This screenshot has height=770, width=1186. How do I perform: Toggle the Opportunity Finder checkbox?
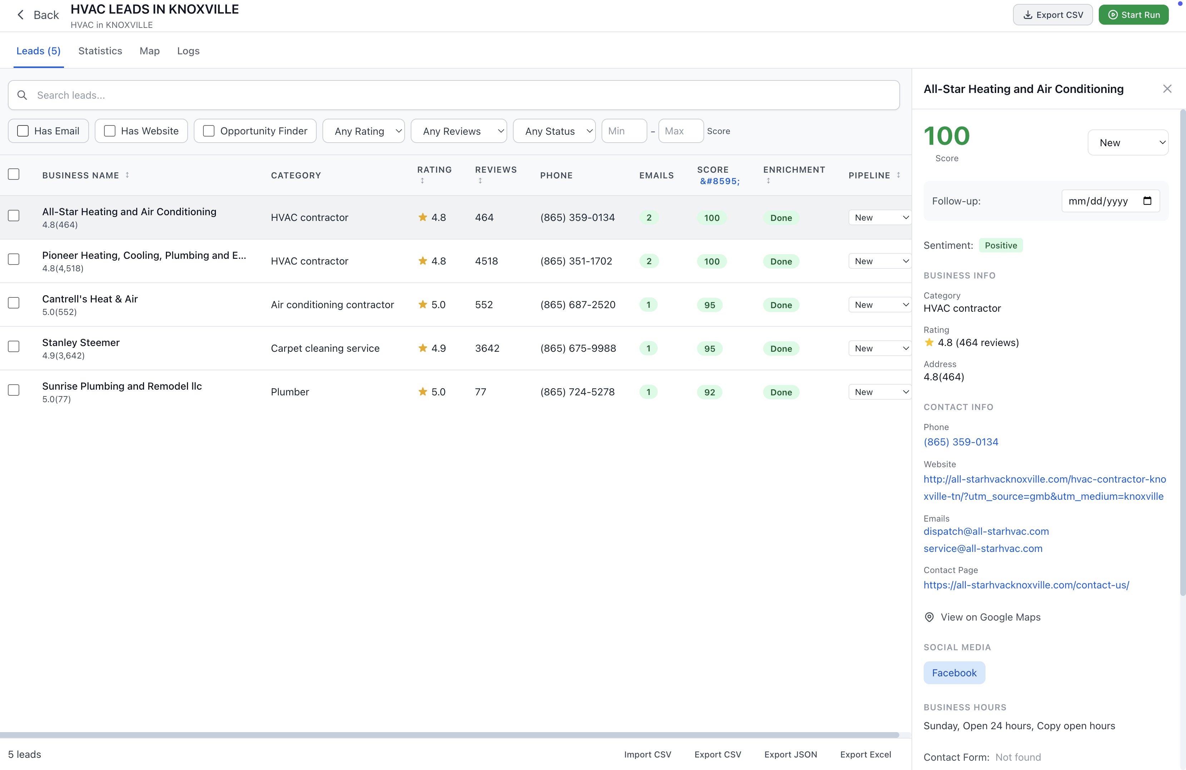pos(209,131)
